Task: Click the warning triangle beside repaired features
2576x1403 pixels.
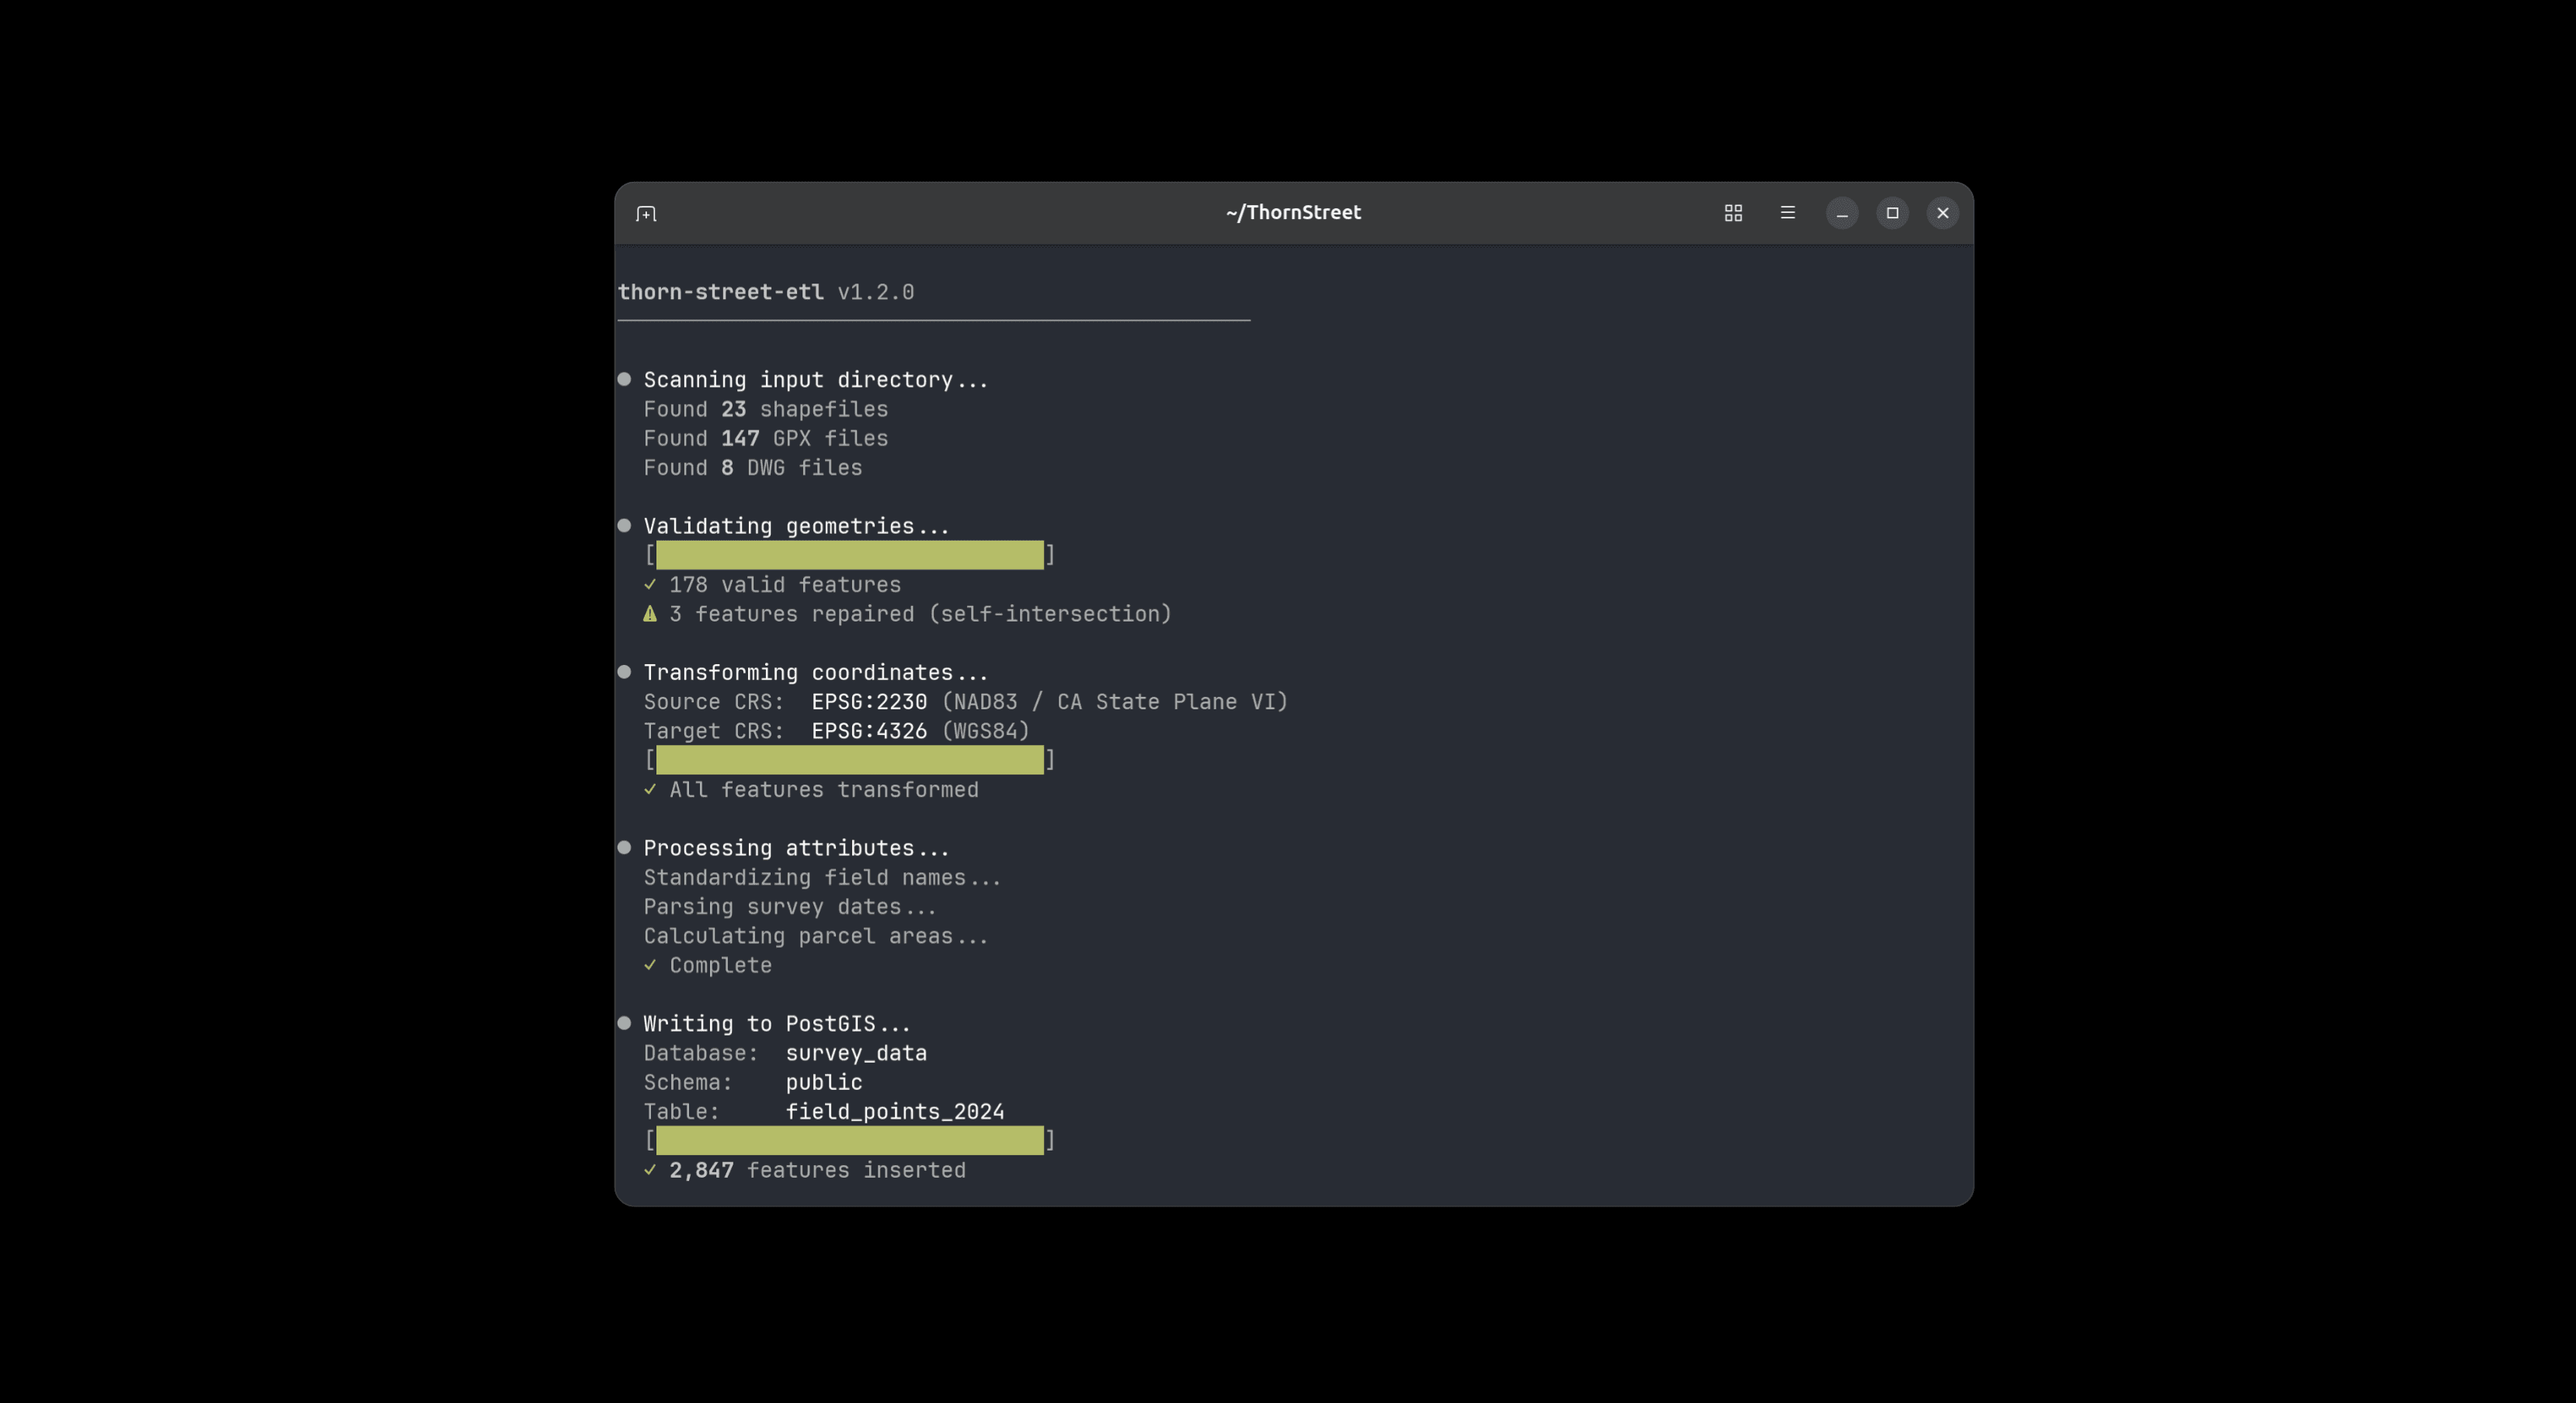Action: tap(650, 614)
